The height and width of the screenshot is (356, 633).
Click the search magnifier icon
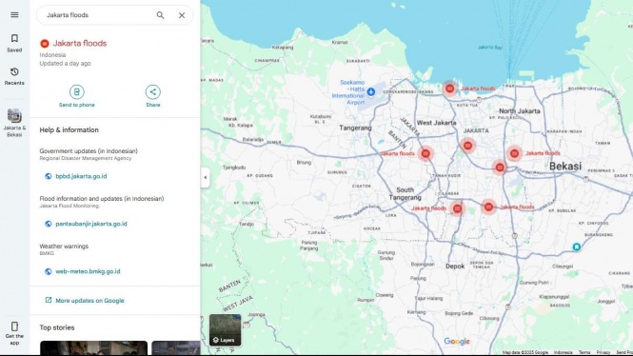(160, 15)
